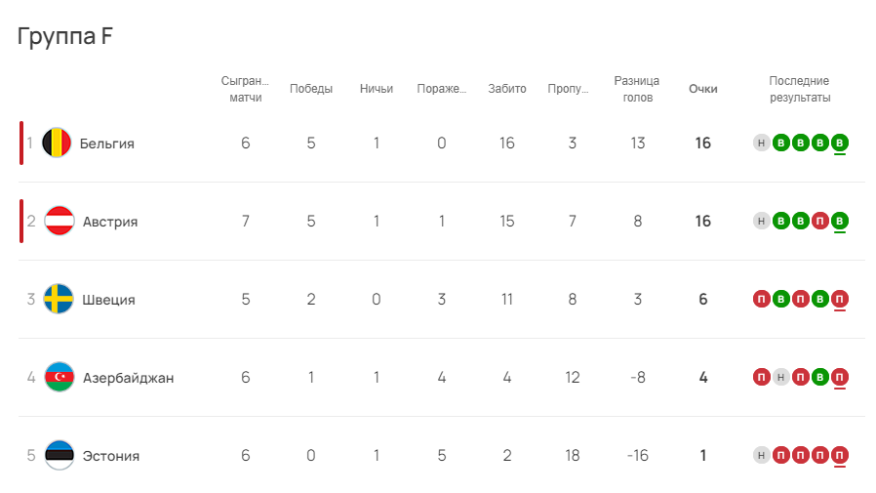Click the Austria flag icon
Screen dimensions: 876x493
[x=60, y=222]
